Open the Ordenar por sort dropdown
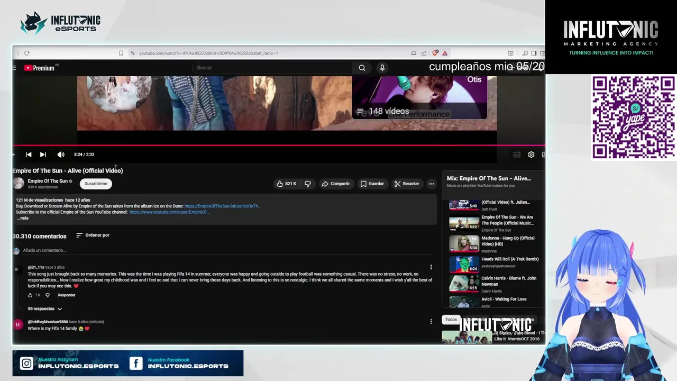Screen dimensions: 677x381 point(93,235)
